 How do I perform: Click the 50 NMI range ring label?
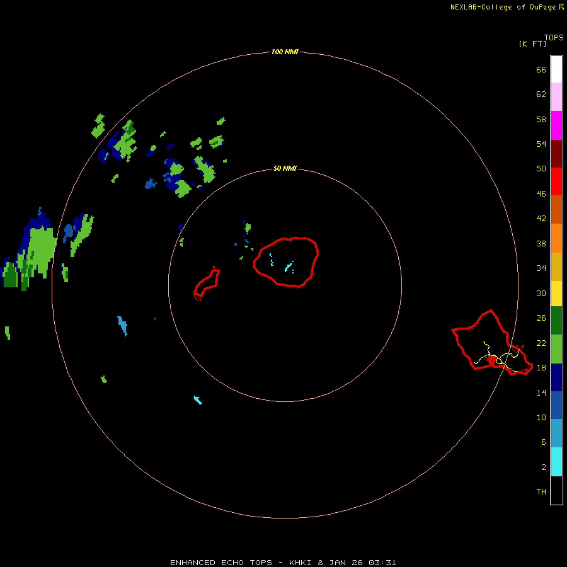pyautogui.click(x=285, y=168)
